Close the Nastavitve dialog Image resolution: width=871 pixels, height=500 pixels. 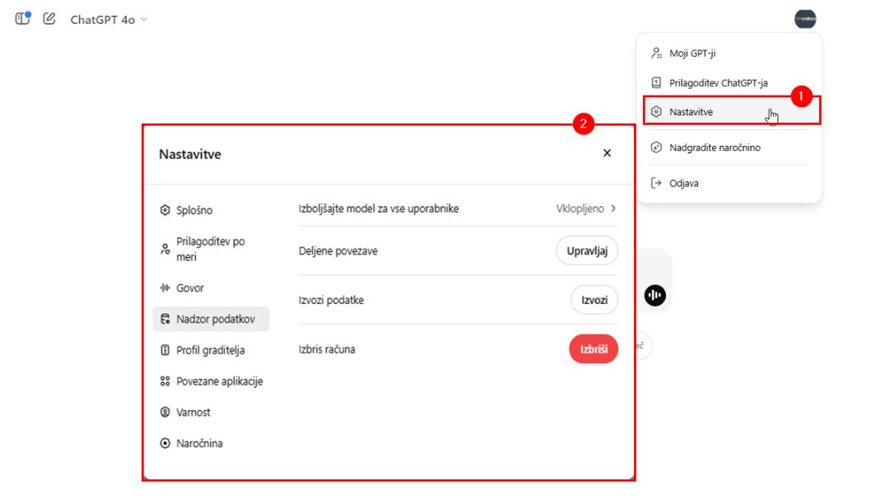(607, 153)
